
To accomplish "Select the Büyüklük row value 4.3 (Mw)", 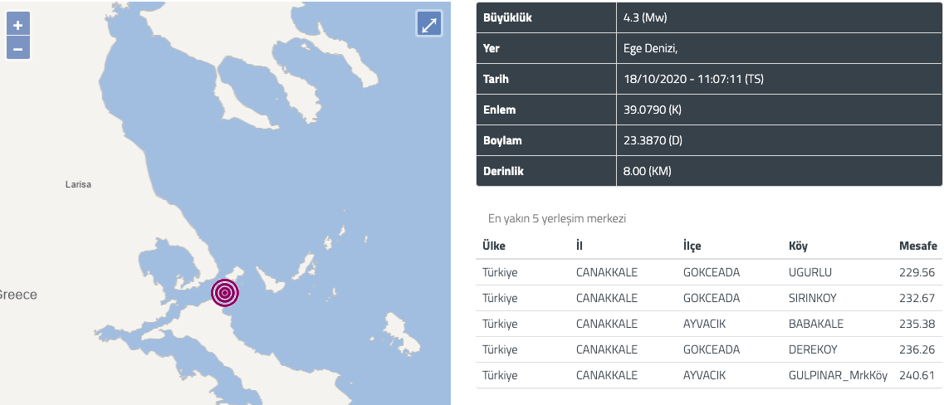I will click(645, 18).
